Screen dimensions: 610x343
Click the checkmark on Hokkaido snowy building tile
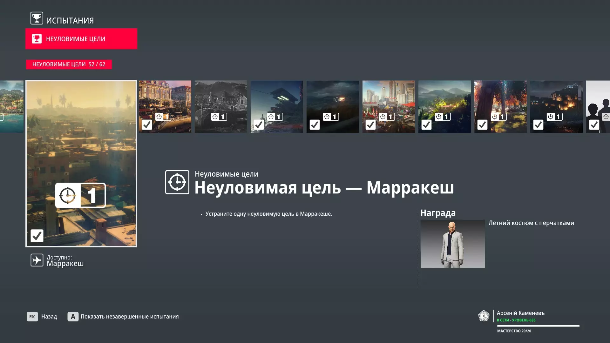[259, 125]
